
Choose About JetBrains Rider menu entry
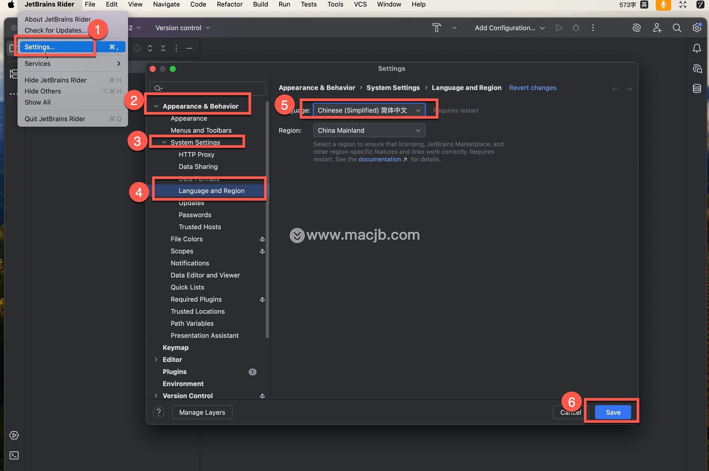(58, 19)
